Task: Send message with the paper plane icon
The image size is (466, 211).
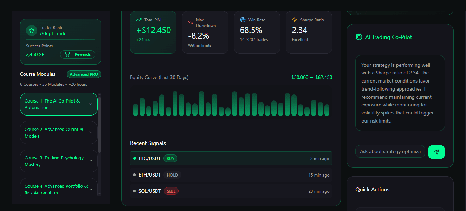Action: pos(436,152)
